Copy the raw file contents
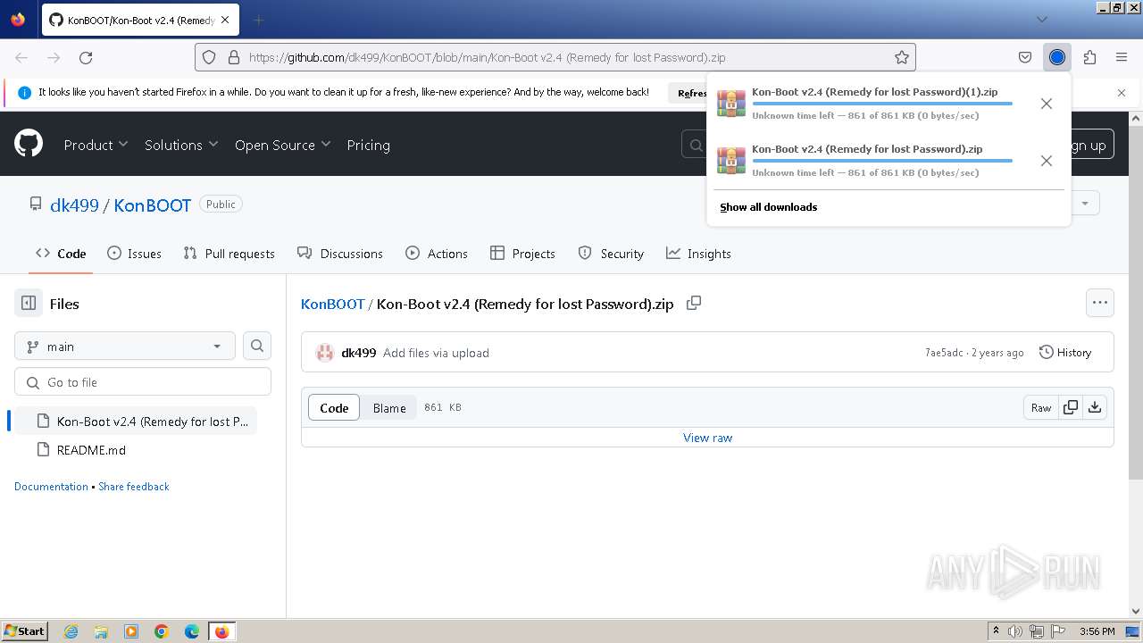Screen dimensions: 1143x643 pyautogui.click(x=1070, y=407)
